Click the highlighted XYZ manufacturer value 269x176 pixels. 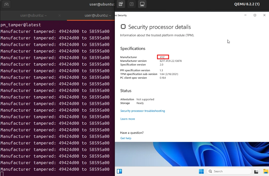163,57
